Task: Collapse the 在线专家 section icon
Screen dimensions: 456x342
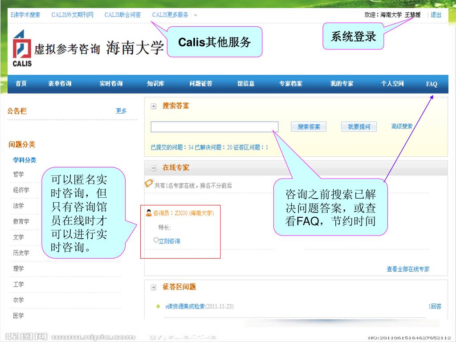Action: 153,168
